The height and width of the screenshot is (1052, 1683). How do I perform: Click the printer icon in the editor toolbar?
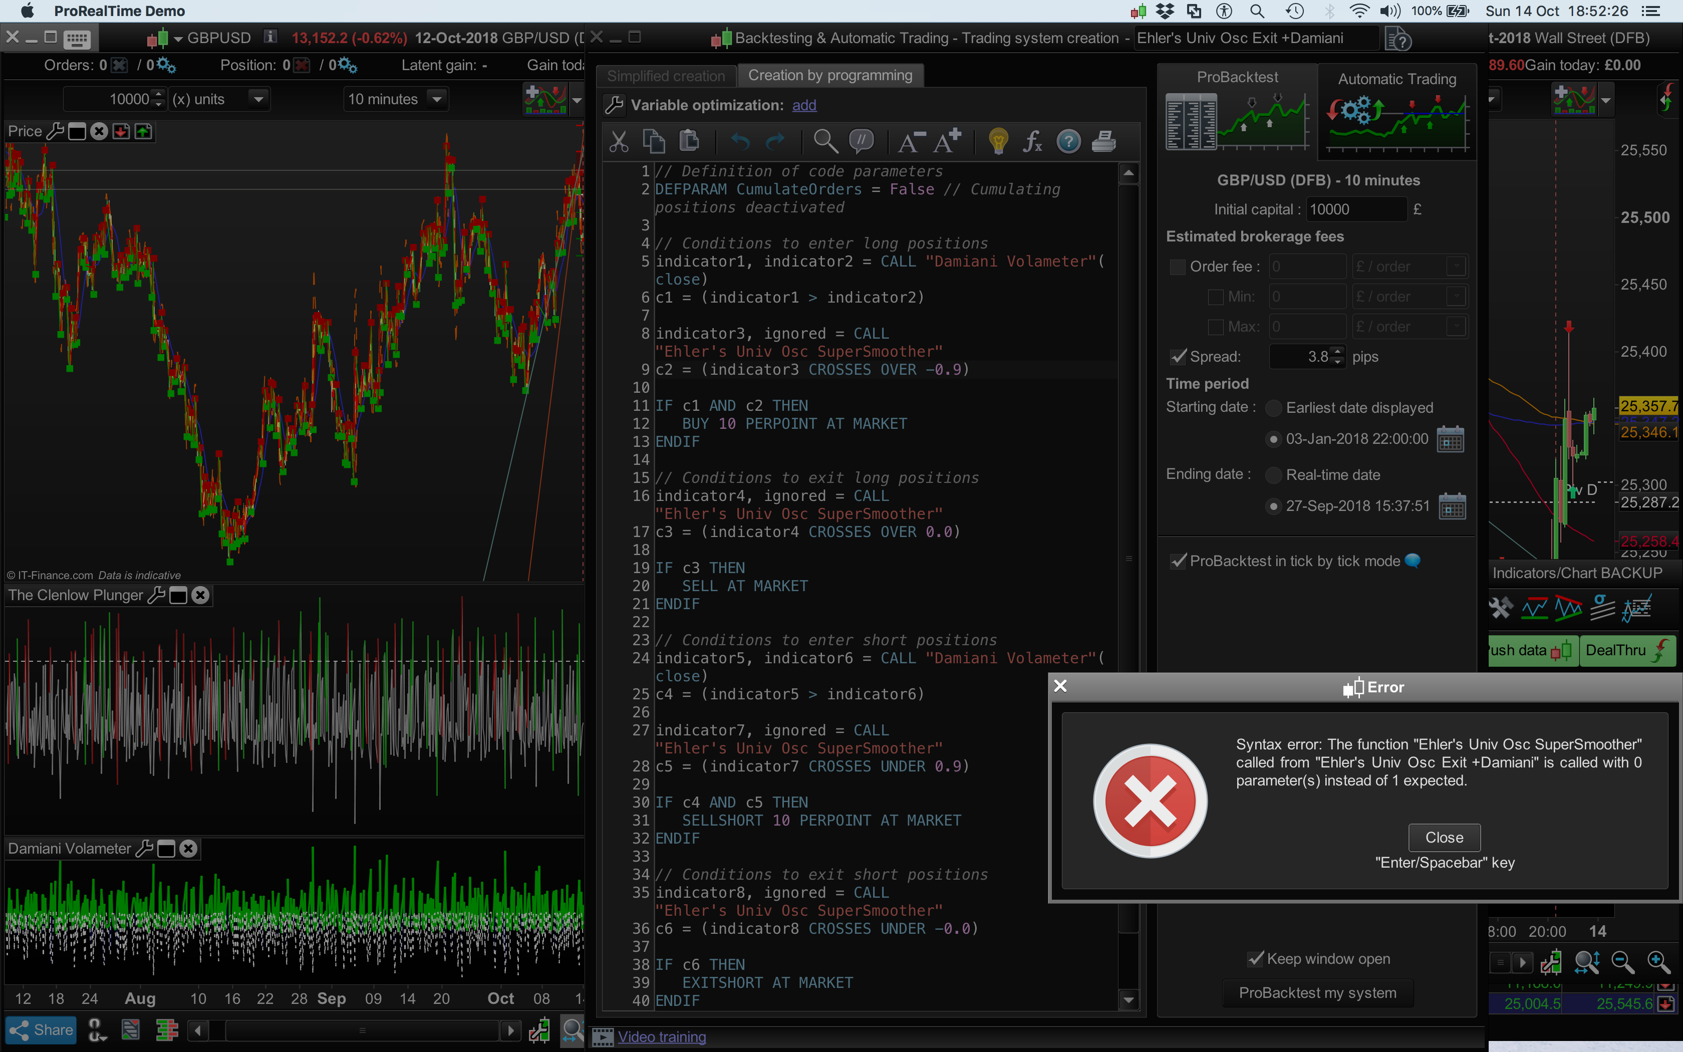(1103, 142)
